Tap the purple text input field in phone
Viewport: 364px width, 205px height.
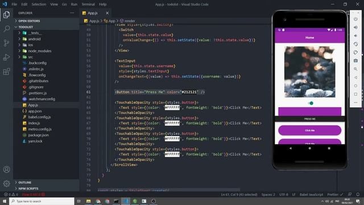309,112
